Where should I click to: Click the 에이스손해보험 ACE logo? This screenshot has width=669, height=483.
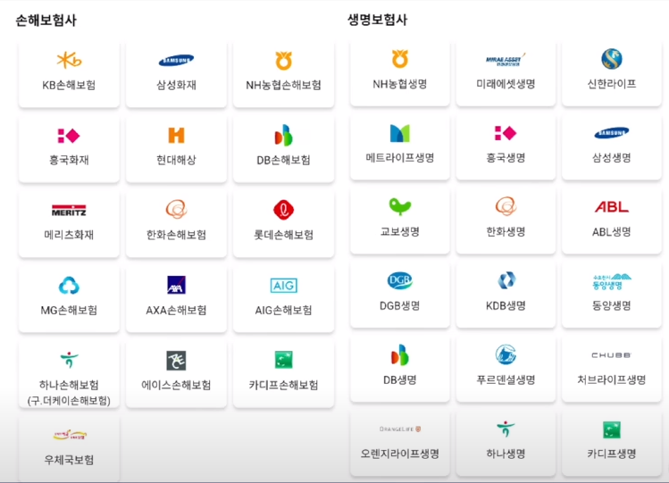(176, 360)
